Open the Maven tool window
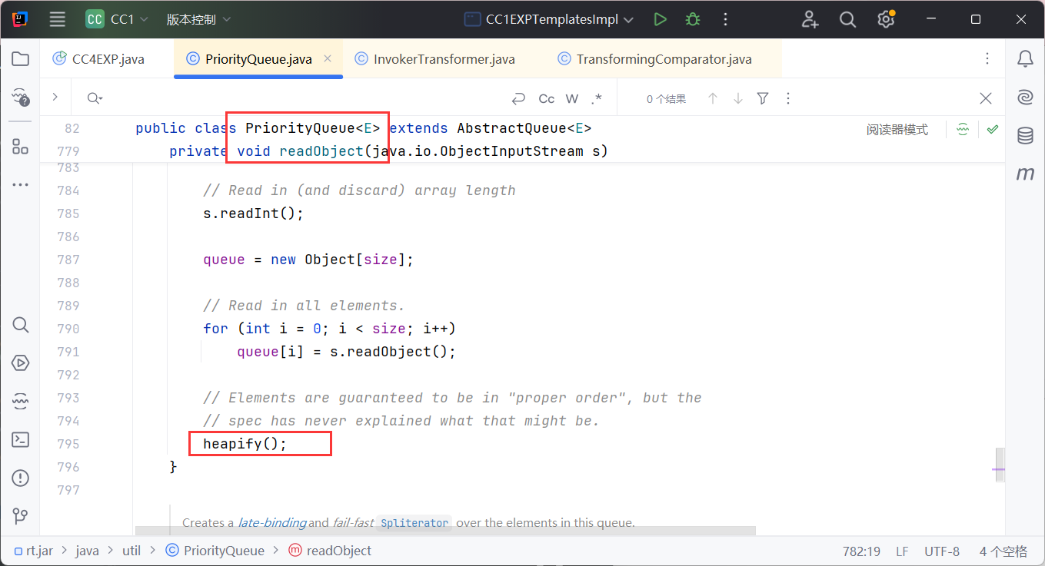The image size is (1045, 566). click(x=1025, y=174)
